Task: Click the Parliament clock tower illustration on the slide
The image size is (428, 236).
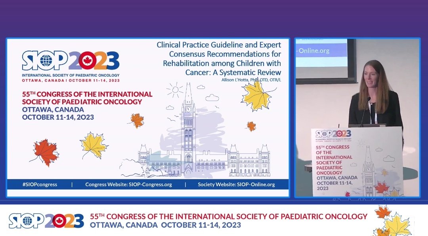Action: [188, 129]
